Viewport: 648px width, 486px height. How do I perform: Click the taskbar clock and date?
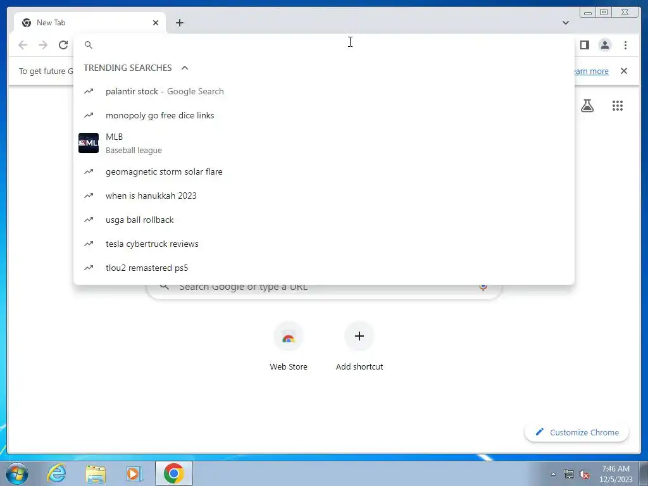(616, 474)
